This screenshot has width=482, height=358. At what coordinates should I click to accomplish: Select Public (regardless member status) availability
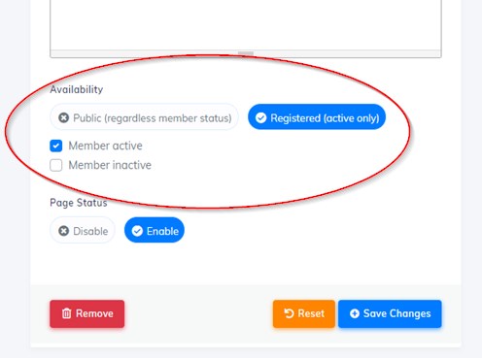click(144, 116)
